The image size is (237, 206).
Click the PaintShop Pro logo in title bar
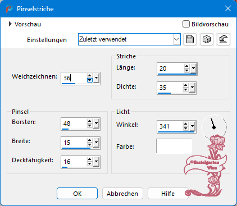pos(9,9)
